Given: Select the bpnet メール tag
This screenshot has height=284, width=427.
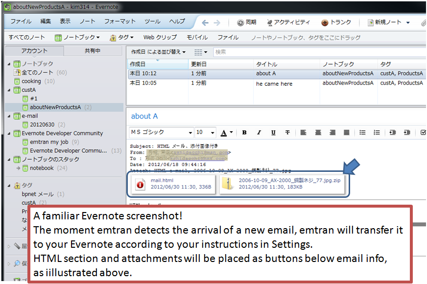Looking at the screenshot, I should coord(43,194).
